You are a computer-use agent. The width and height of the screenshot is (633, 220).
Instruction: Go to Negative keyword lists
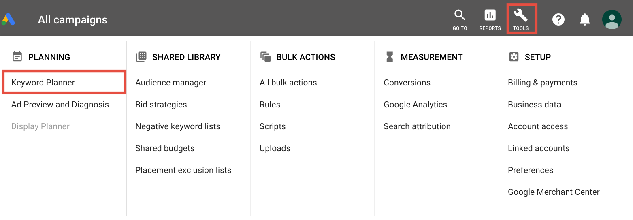(178, 126)
